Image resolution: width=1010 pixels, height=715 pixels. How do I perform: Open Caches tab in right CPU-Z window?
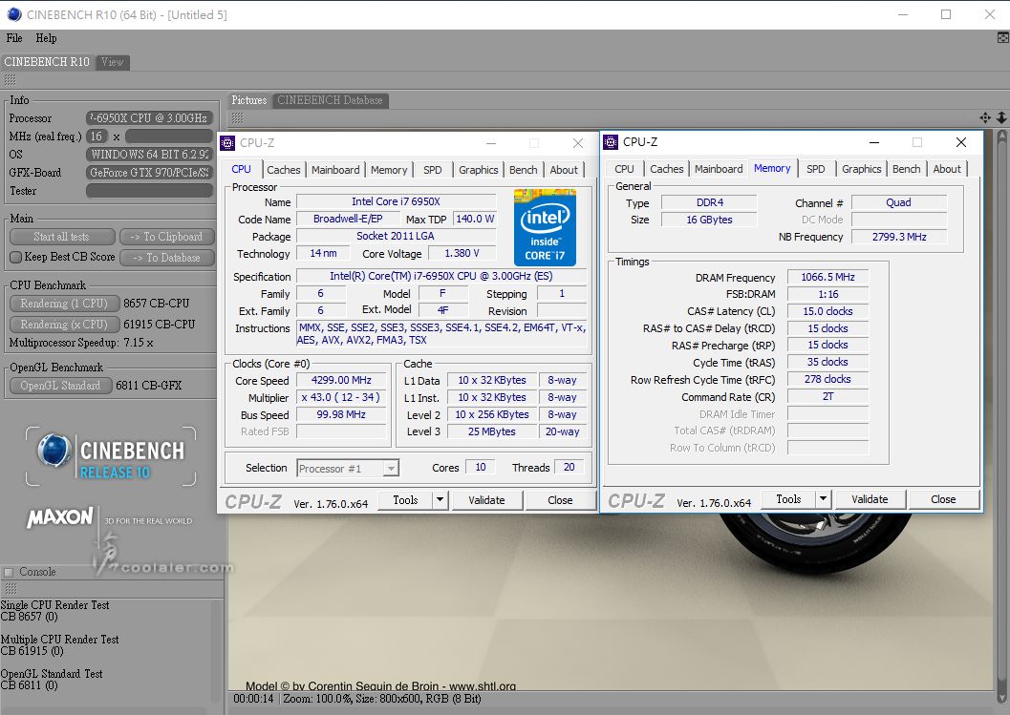(667, 169)
